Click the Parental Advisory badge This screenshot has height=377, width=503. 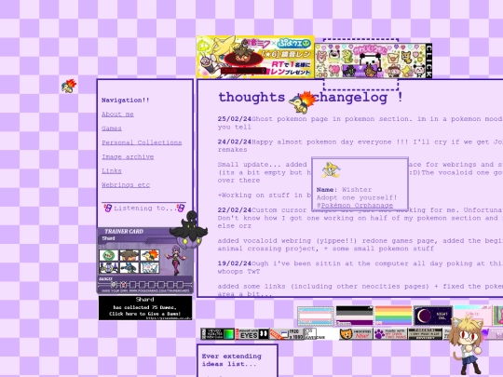[x=426, y=334]
